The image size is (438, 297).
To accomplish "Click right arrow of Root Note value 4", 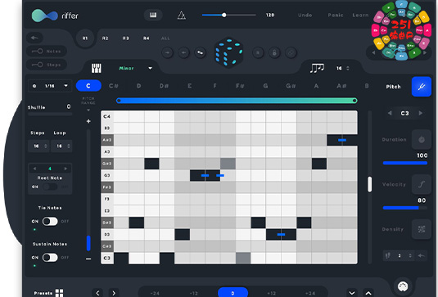I will point(65,169).
